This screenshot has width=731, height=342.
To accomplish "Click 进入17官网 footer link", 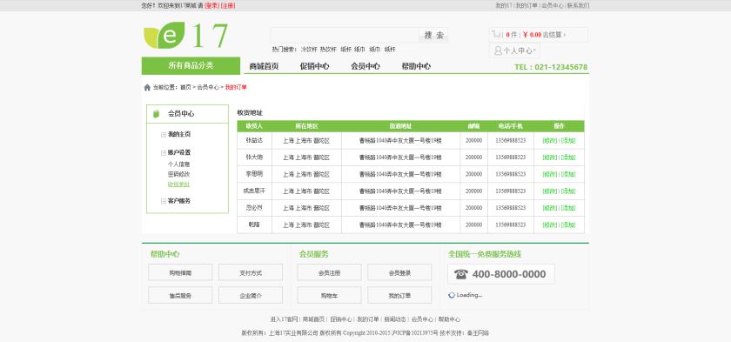I will [284, 319].
